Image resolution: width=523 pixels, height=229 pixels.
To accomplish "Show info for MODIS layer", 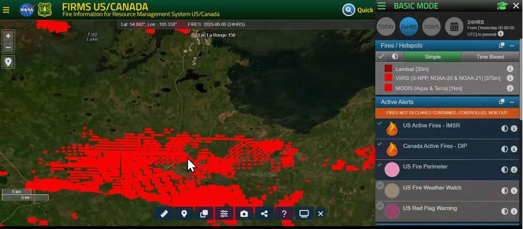I will (509, 88).
